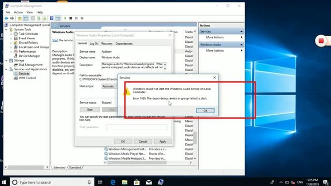Switch to the Dependencies tab

pyautogui.click(x=124, y=43)
